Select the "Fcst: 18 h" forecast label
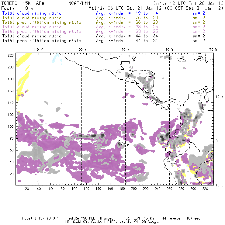The height and width of the screenshot is (225, 225). coord(17,8)
